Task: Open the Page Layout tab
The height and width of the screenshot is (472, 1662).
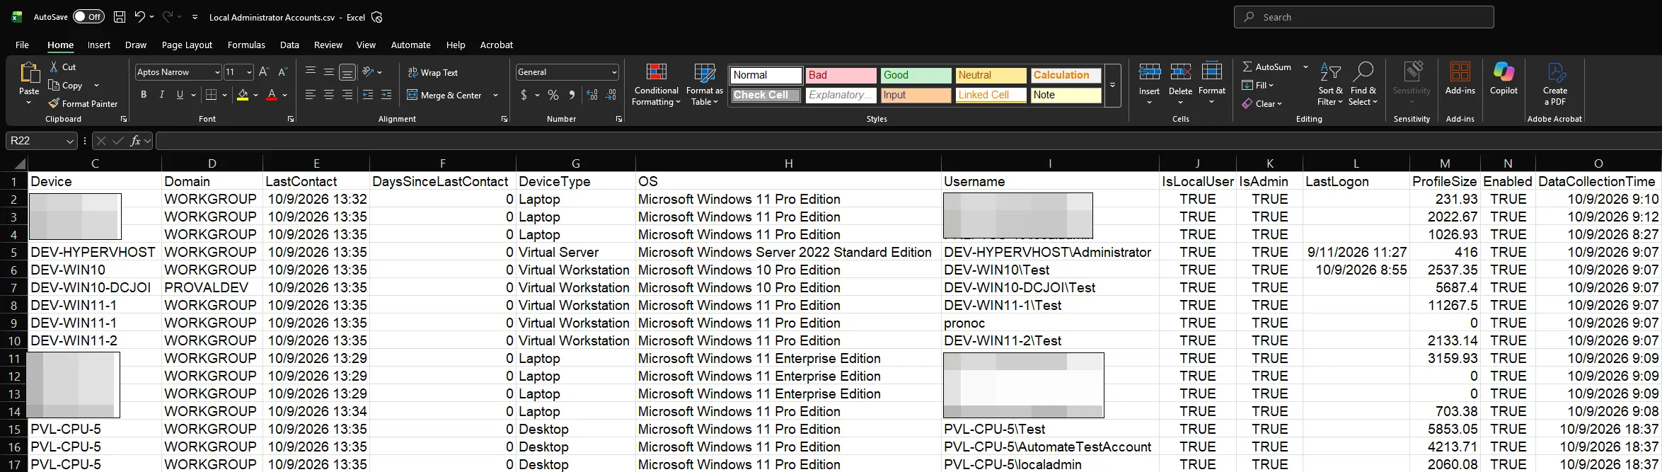Action: (187, 45)
